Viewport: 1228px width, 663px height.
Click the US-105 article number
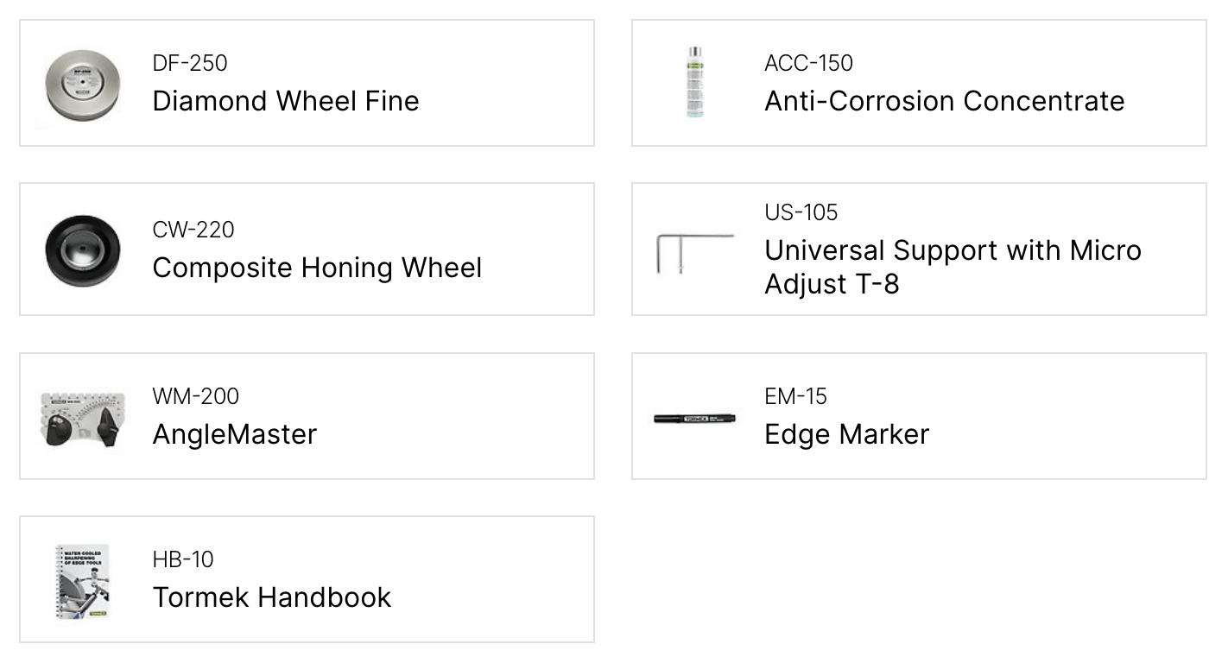click(x=801, y=212)
